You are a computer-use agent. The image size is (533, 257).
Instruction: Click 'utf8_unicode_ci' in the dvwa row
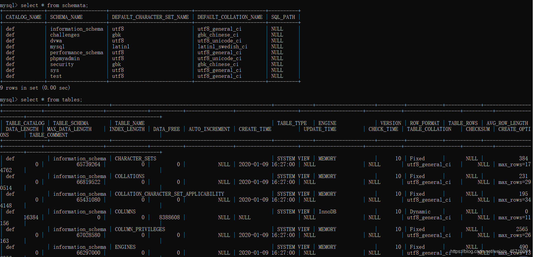point(219,41)
